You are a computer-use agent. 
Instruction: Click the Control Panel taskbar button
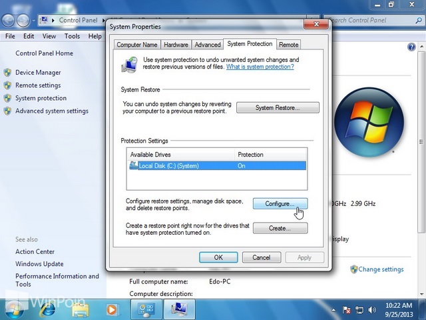coord(146,309)
